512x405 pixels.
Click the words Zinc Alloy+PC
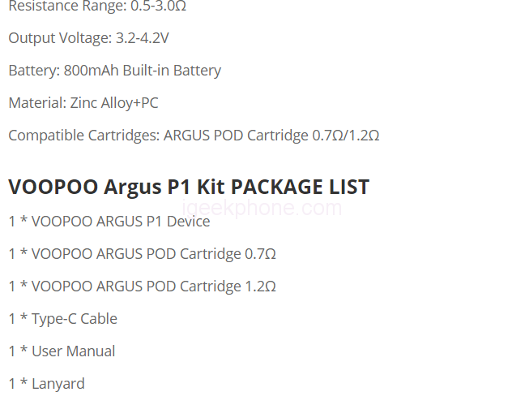click(116, 103)
